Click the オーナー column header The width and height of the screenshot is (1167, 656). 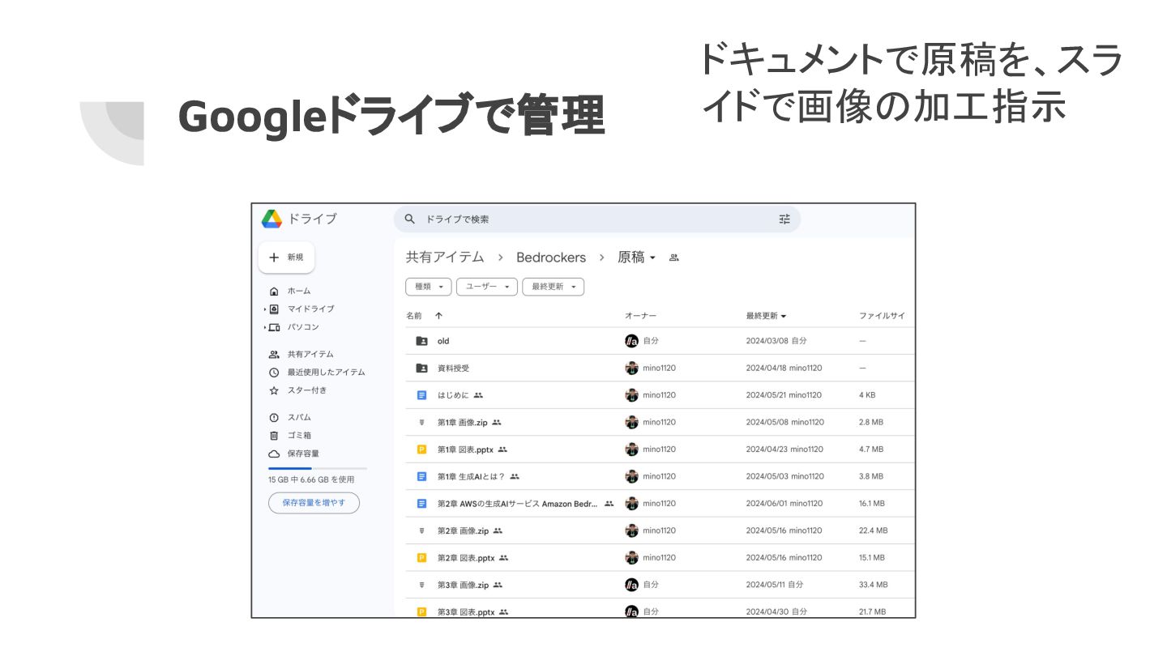pyautogui.click(x=640, y=316)
